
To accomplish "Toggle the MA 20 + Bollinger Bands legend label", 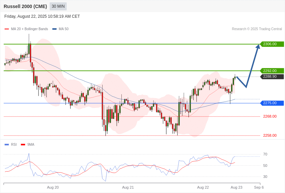I will (x=30, y=29).
